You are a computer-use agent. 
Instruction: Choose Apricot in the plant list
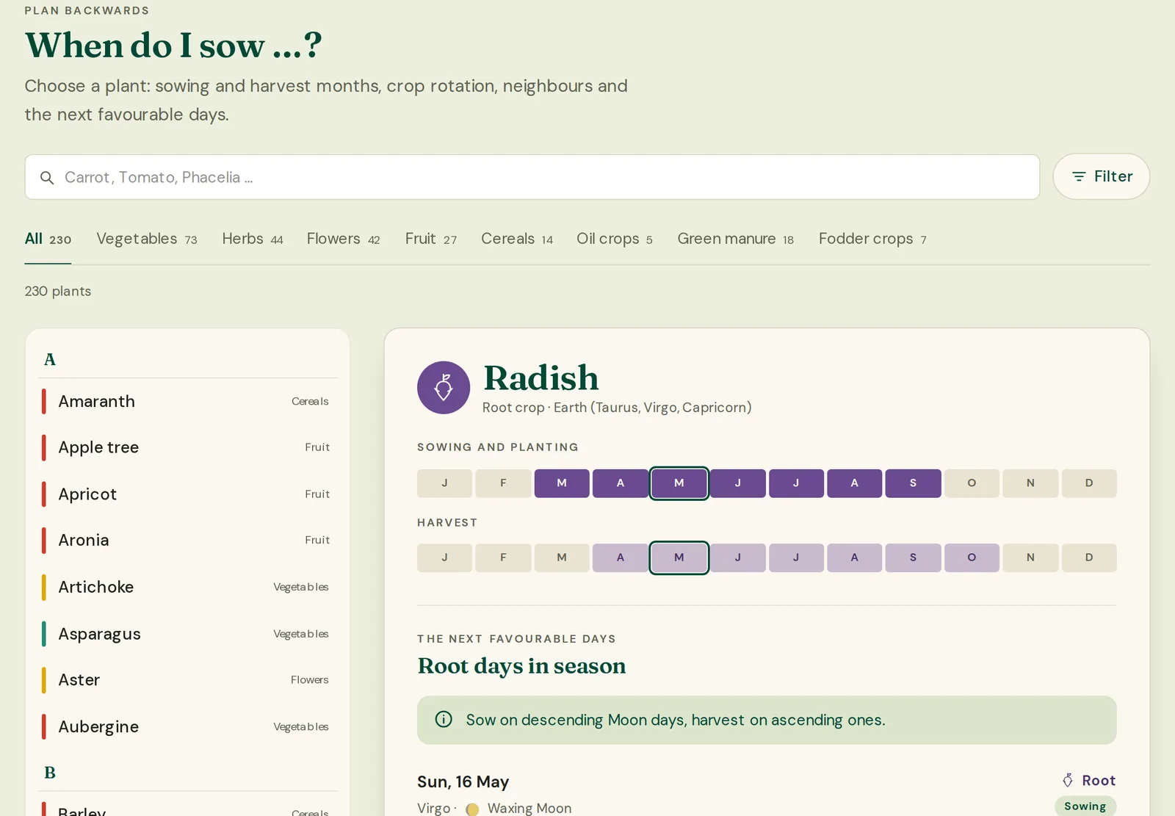pyautogui.click(x=187, y=494)
